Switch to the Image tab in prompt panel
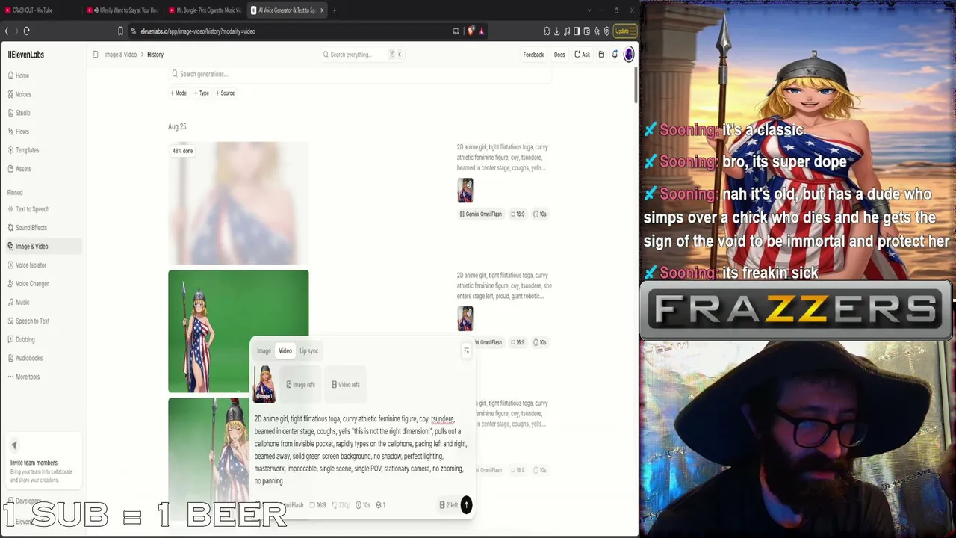 264,351
